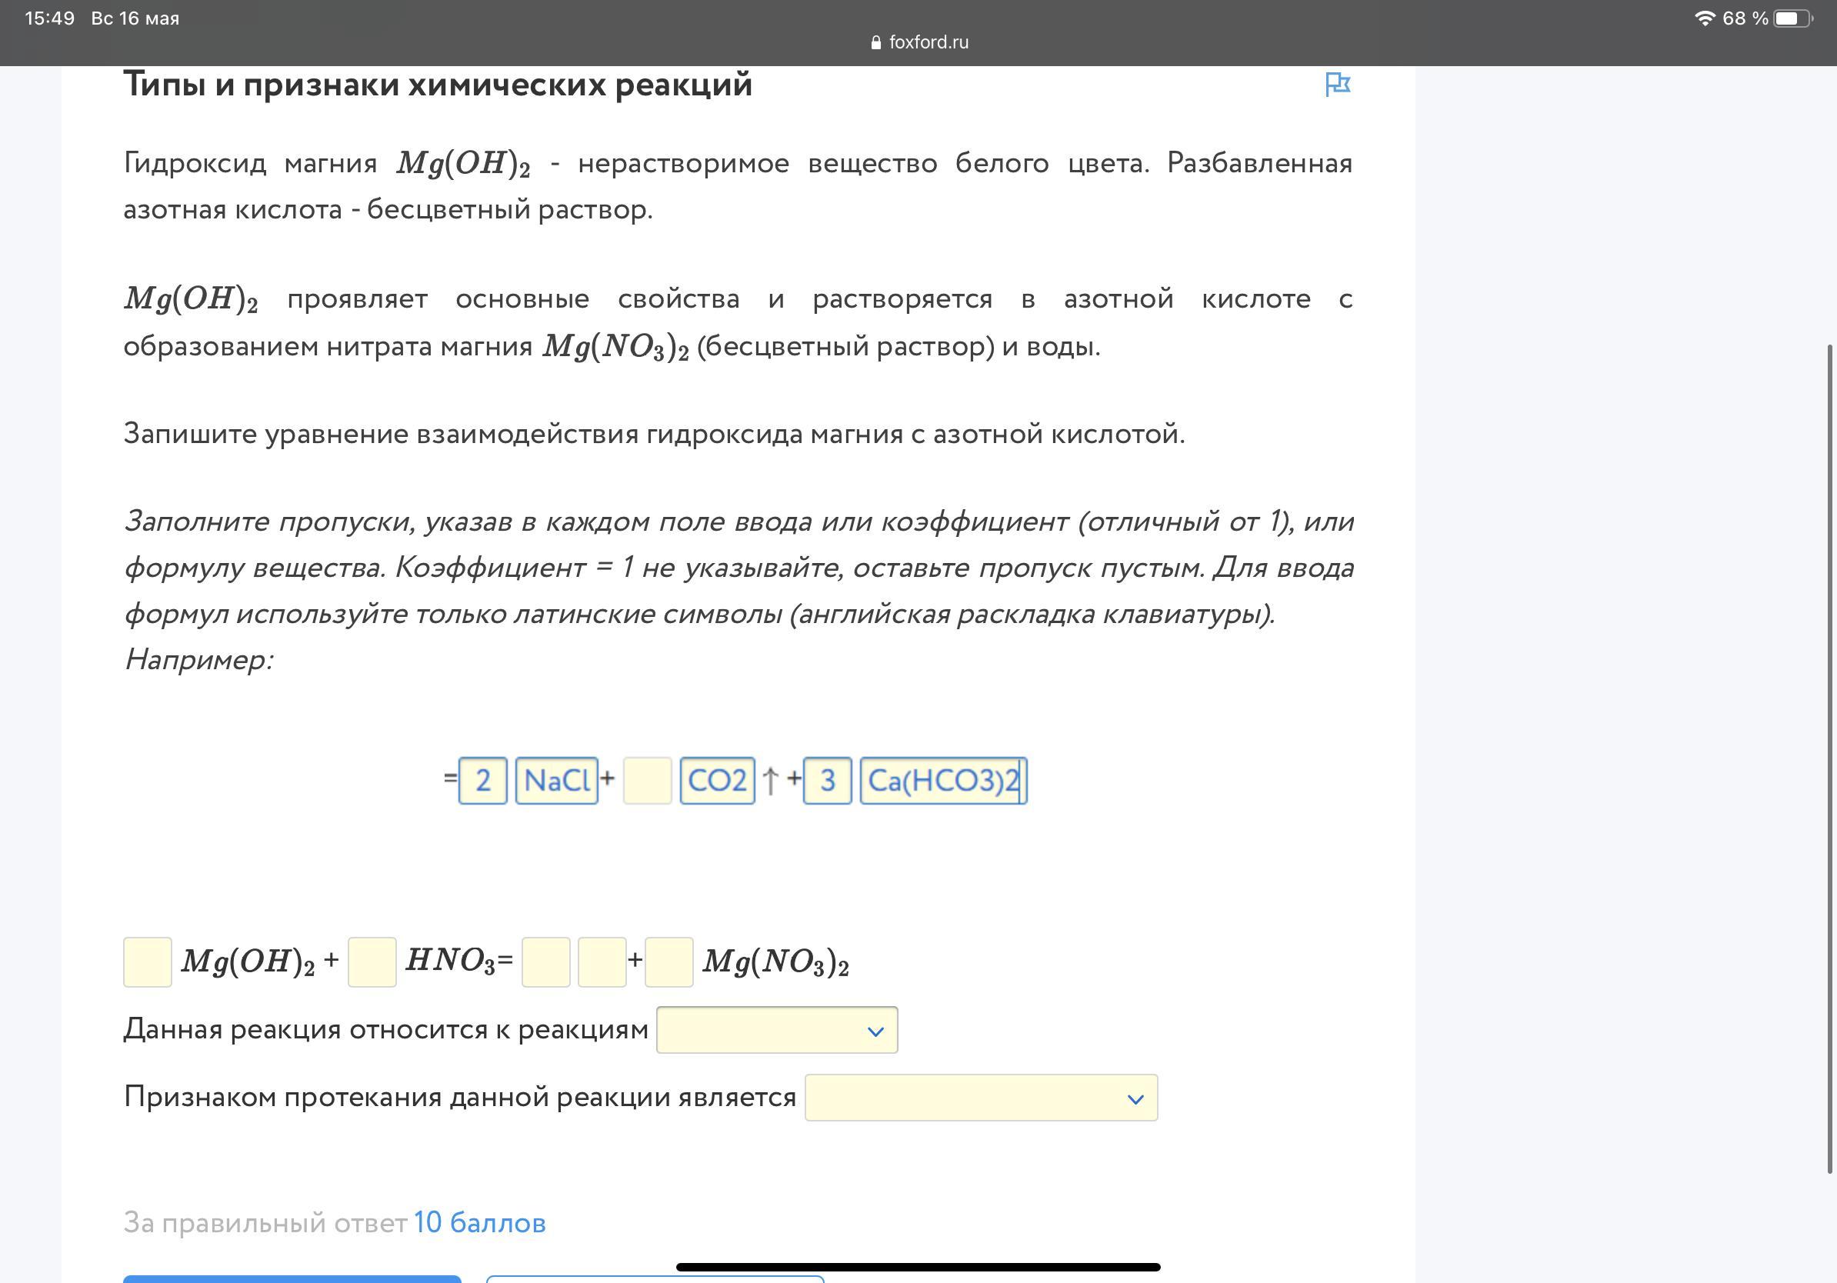Click chevron arrow of reaction sign selector
This screenshot has height=1283, width=1837.
1135,1100
